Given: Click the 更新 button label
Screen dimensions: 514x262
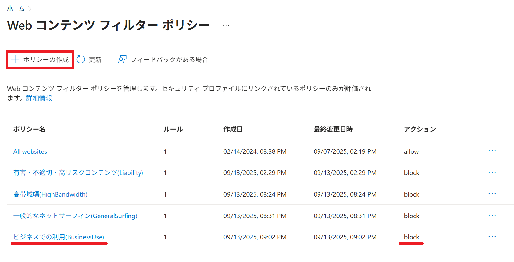Looking at the screenshot, I should click(x=95, y=59).
